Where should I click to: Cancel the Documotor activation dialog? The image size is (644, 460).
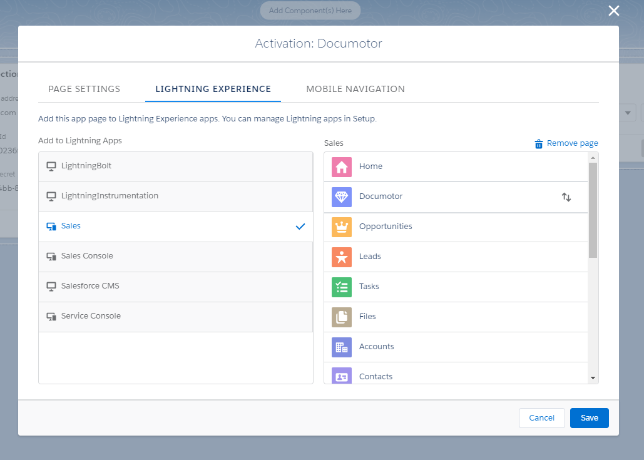(541, 417)
